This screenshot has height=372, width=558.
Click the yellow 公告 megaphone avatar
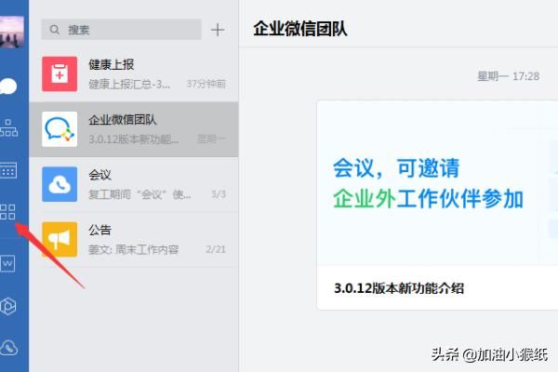coord(60,240)
